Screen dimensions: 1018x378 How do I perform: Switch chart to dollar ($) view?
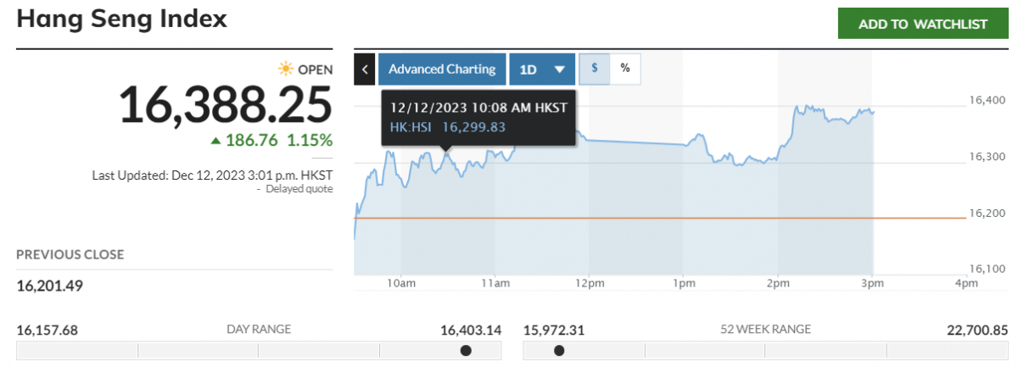pyautogui.click(x=594, y=69)
